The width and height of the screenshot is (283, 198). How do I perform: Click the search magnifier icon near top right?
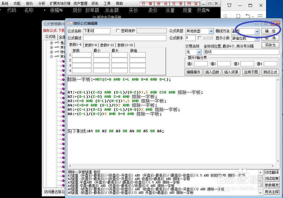click(225, 15)
